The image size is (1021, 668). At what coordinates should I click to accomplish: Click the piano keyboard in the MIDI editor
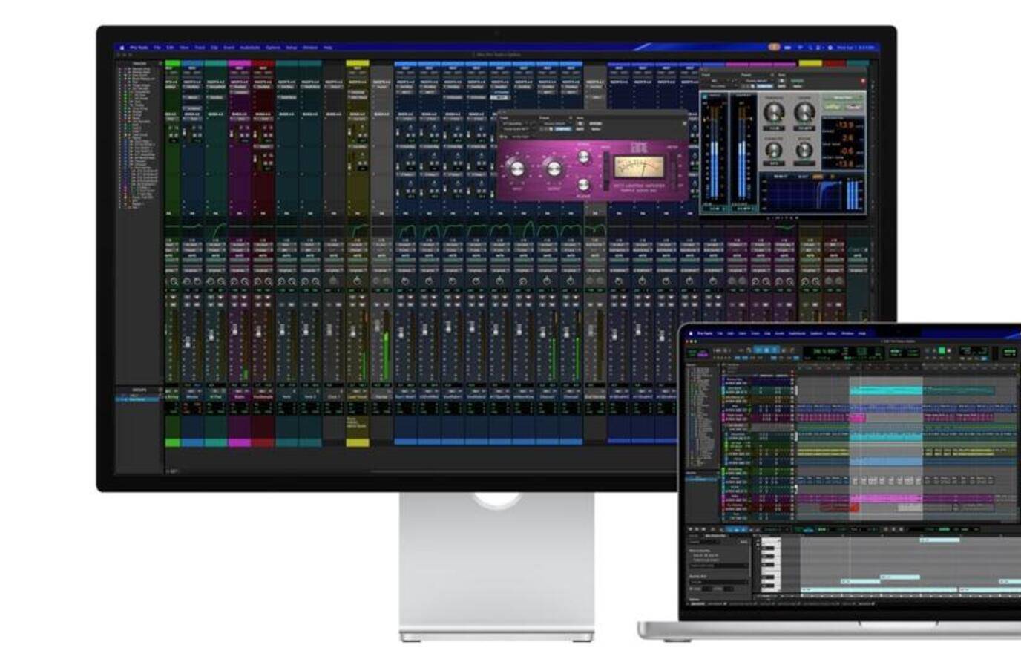pyautogui.click(x=771, y=564)
